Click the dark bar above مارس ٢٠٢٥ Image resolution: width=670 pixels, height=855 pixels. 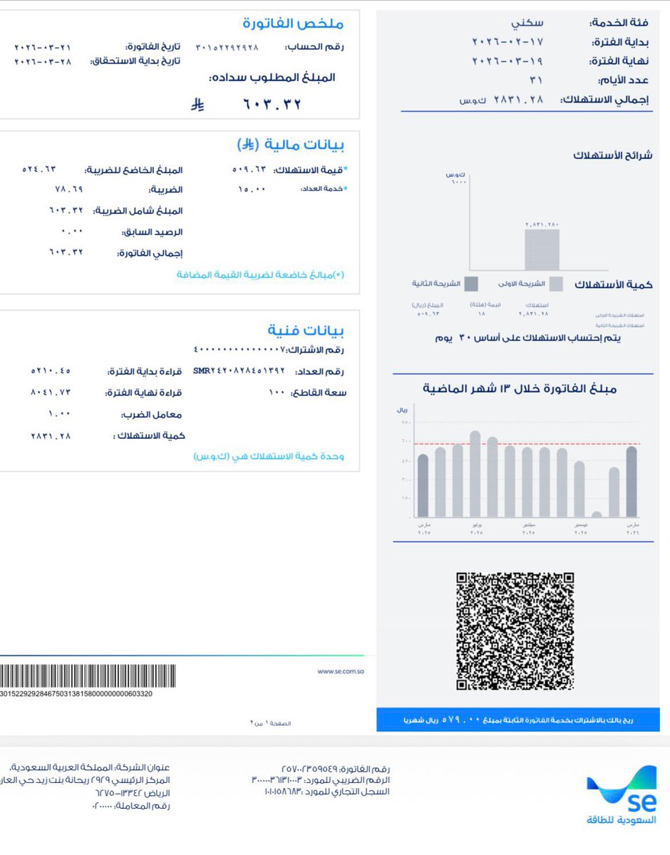point(423,487)
